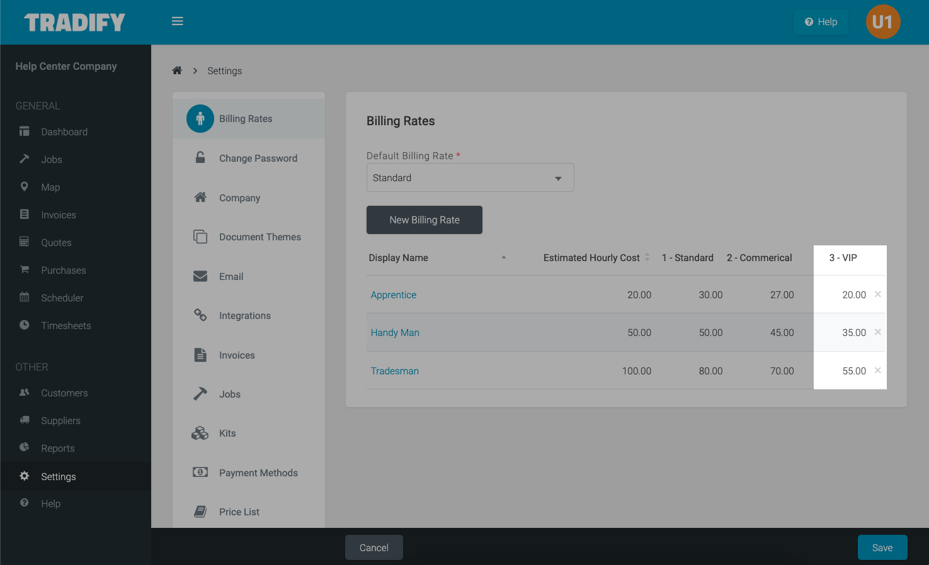Open Scheduler via its calendar icon
Viewport: 929px width, 565px height.
click(x=24, y=298)
